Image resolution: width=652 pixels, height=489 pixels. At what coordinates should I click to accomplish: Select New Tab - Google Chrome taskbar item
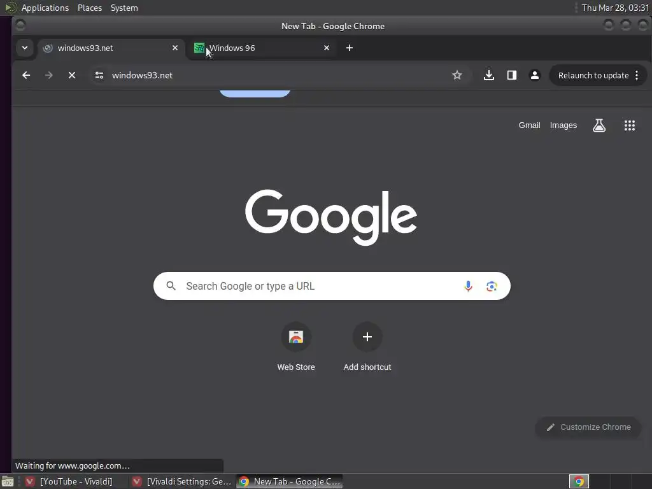(x=290, y=481)
